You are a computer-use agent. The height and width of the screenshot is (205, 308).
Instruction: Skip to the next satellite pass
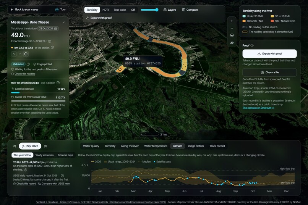[45, 146]
